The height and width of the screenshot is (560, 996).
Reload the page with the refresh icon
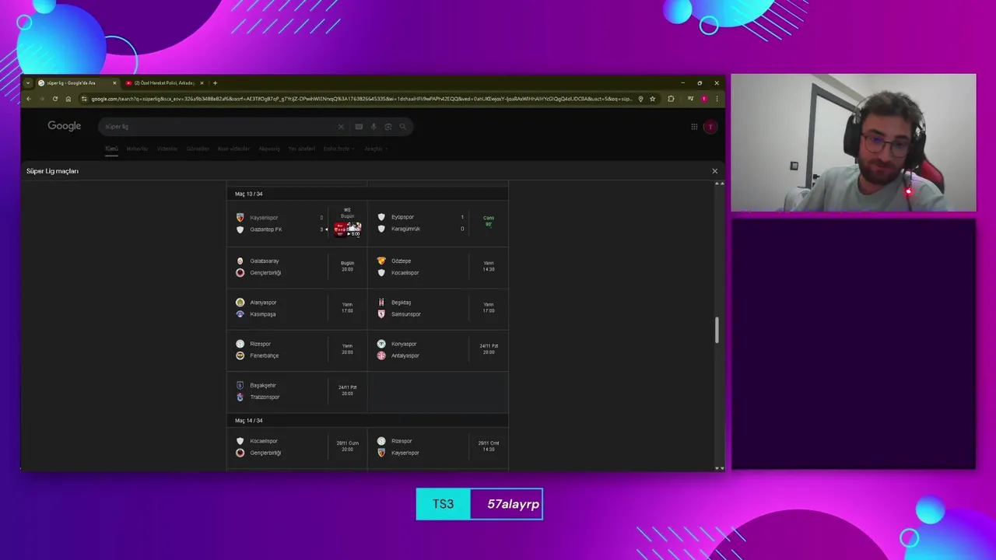55,99
